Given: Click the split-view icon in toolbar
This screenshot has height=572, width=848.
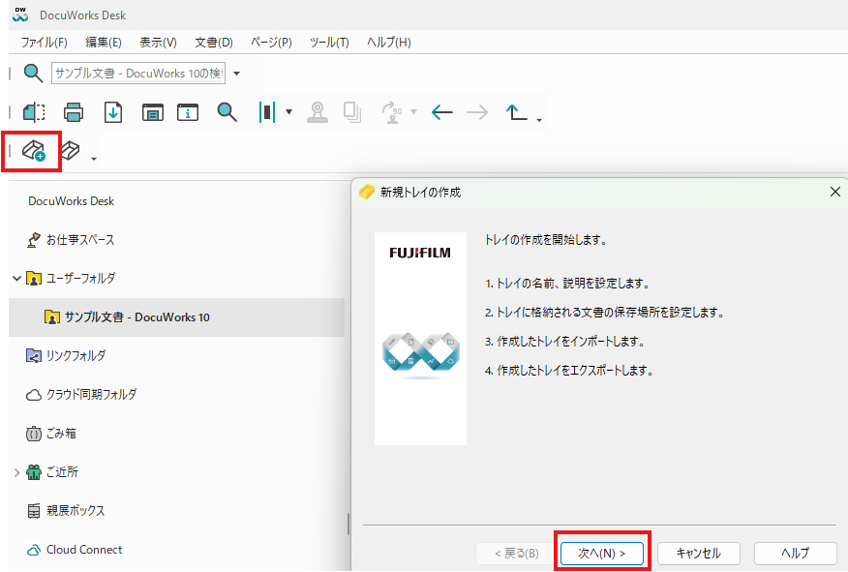Looking at the screenshot, I should pos(34,112).
